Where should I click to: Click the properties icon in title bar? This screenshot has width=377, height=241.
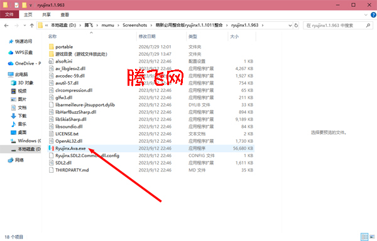coord(16,5)
